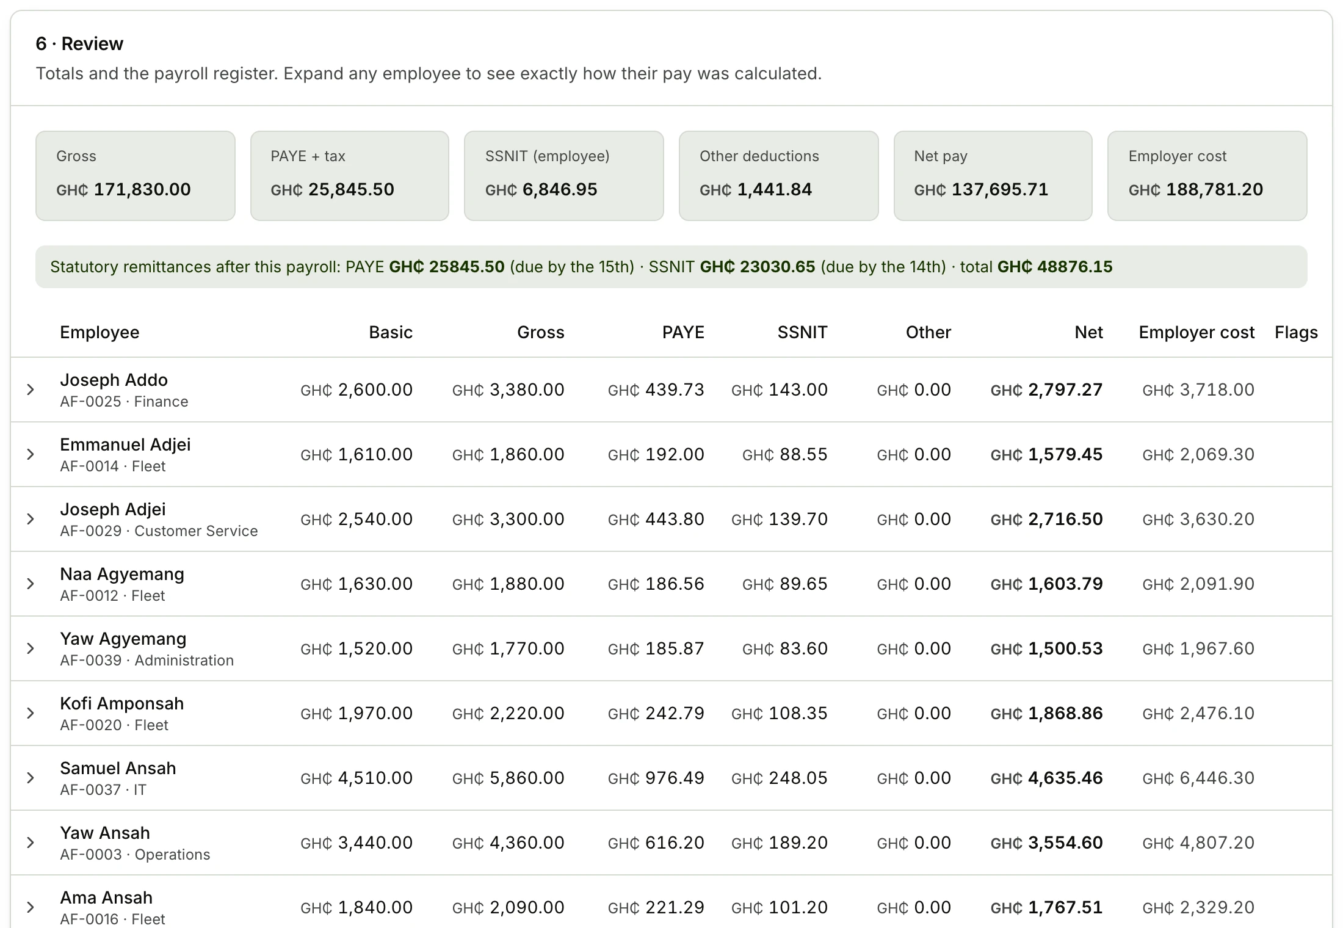Click the Gross column header
1343x928 pixels.
click(541, 332)
